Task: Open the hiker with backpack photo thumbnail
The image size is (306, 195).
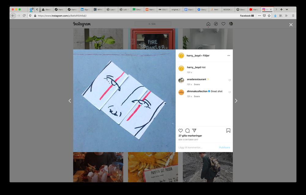Action: 208,167
